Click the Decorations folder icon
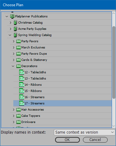 tap(19, 66)
